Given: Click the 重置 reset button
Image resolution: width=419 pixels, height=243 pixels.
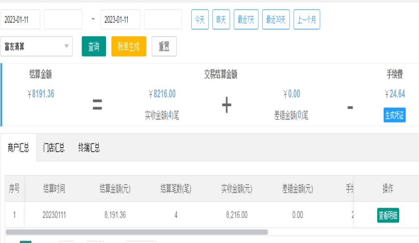Looking at the screenshot, I should [164, 47].
